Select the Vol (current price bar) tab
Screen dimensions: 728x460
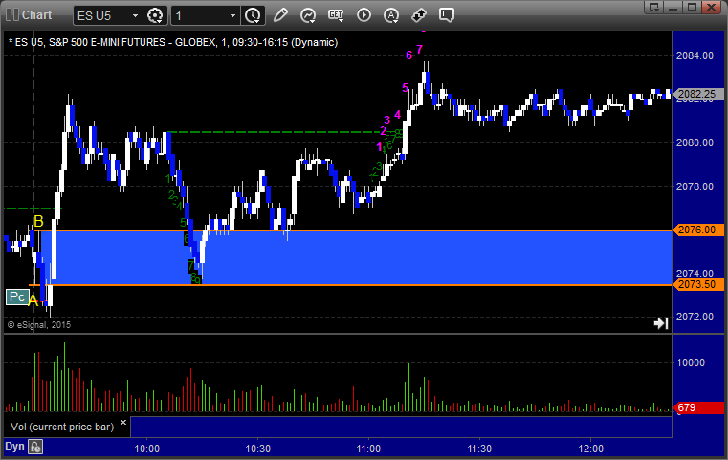point(61,426)
